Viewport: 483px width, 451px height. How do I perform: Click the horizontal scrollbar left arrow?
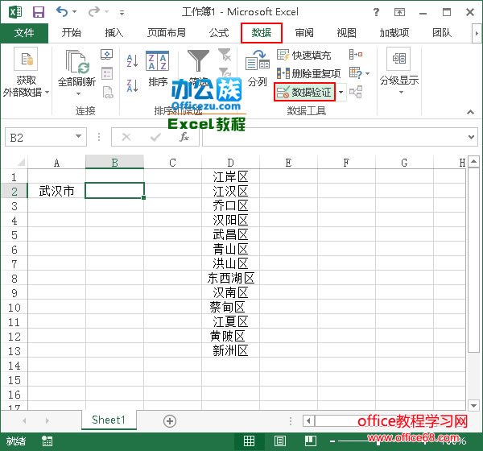click(x=308, y=420)
